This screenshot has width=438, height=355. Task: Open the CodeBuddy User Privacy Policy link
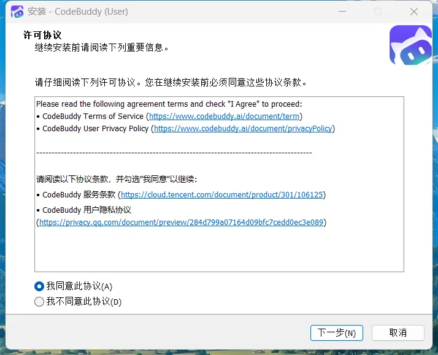point(243,129)
